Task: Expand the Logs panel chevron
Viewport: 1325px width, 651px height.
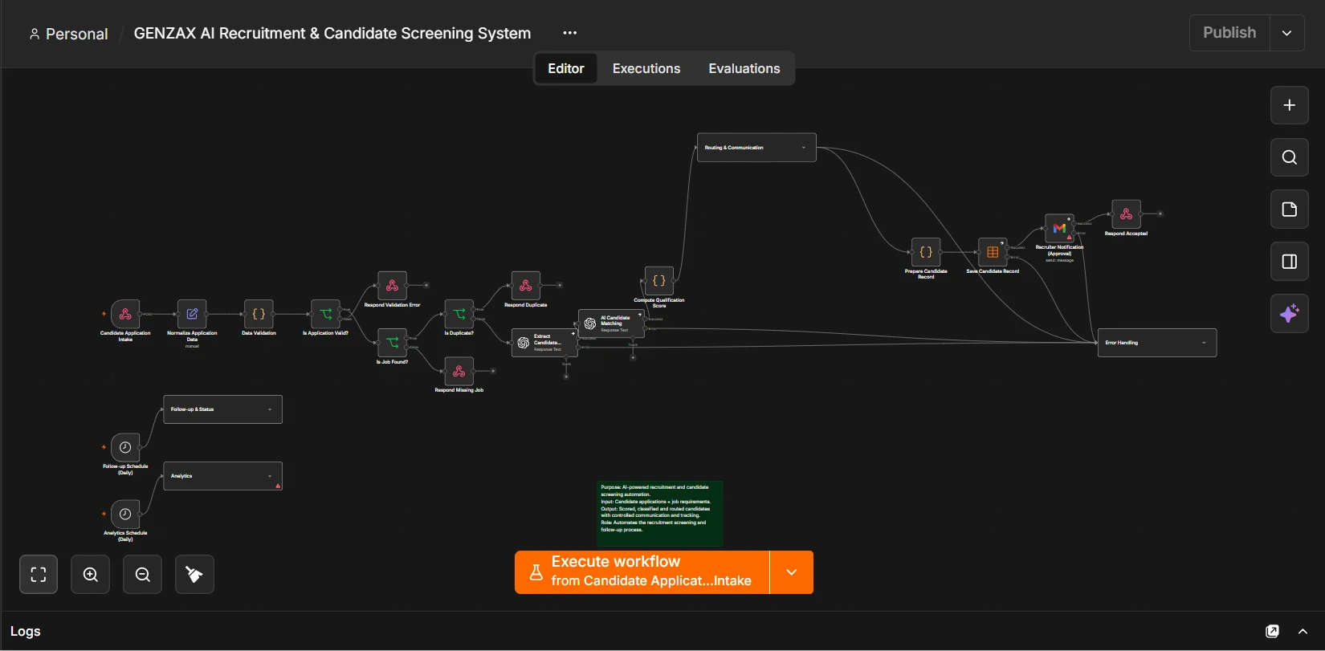Action: (1303, 632)
